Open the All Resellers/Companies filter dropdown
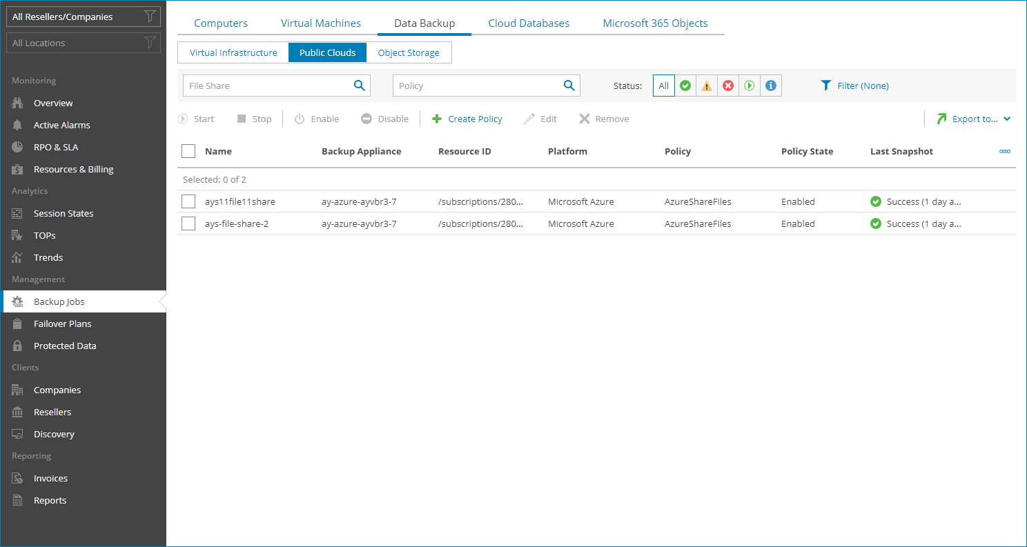The height and width of the screenshot is (547, 1027). tap(83, 17)
